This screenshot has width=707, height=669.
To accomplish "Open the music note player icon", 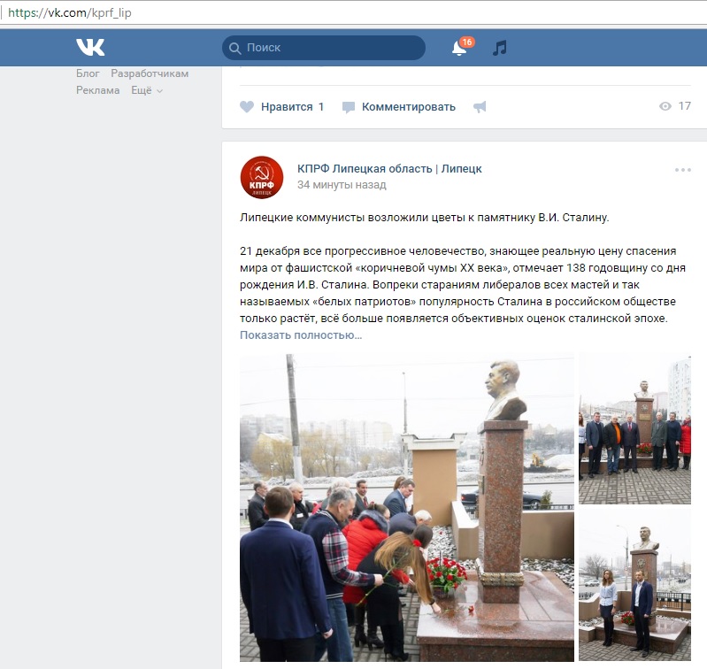I will (x=500, y=48).
